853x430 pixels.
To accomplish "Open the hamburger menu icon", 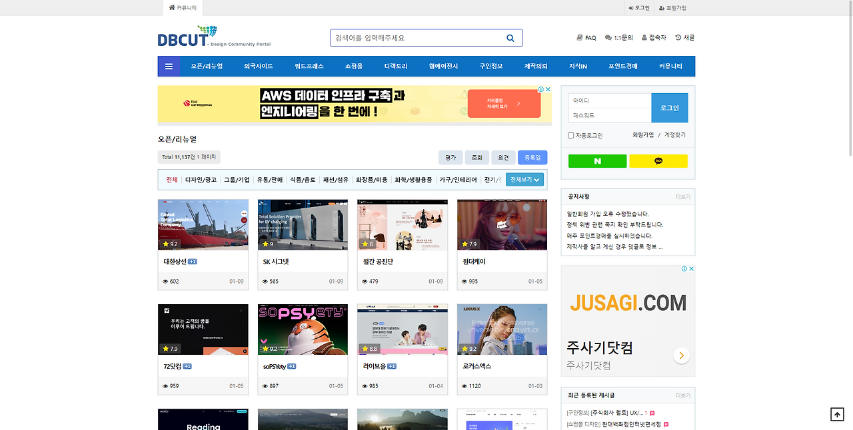I will click(169, 67).
